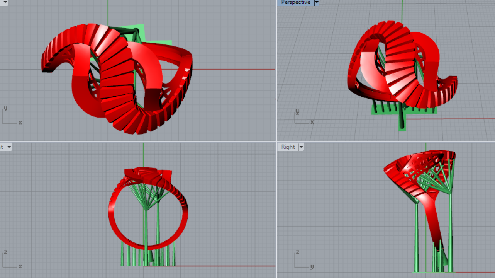Click the red X-axis line in top-left viewport
This screenshot has height=278, width=495.
232,70
